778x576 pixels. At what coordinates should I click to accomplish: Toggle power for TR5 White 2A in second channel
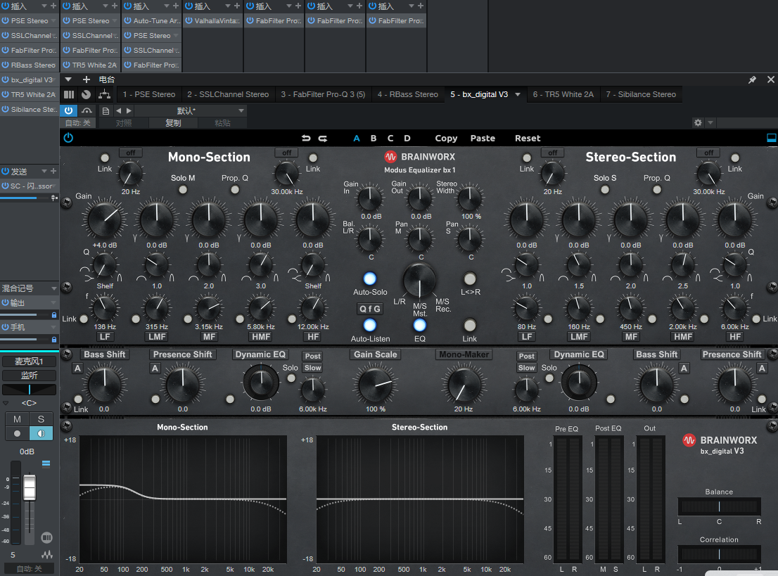[x=67, y=65]
